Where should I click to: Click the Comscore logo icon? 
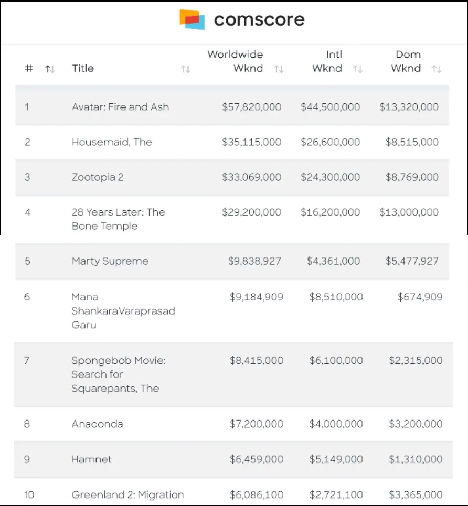click(x=192, y=19)
